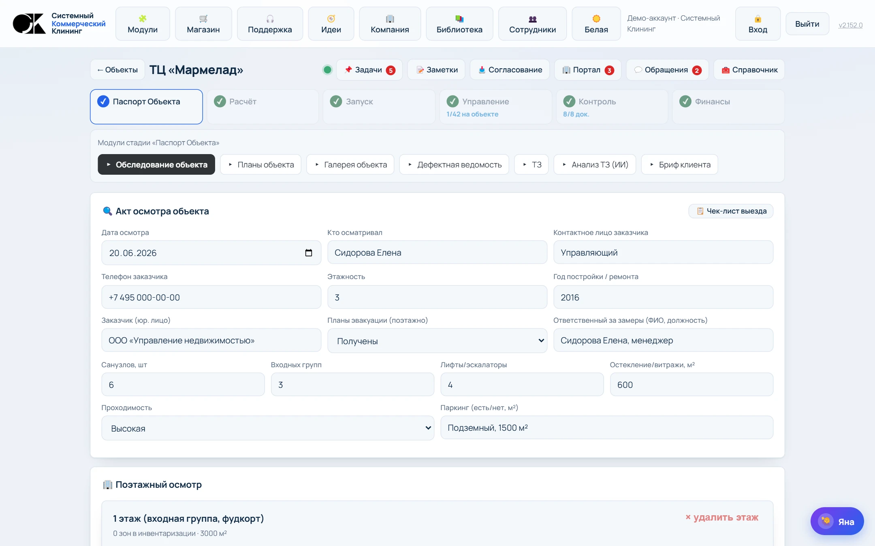Click the Справочник toolbox icon
This screenshot has width=875, height=546.
pos(726,70)
